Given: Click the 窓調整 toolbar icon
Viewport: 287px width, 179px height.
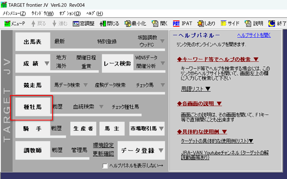Looking at the screenshot, I should (x=76, y=24).
